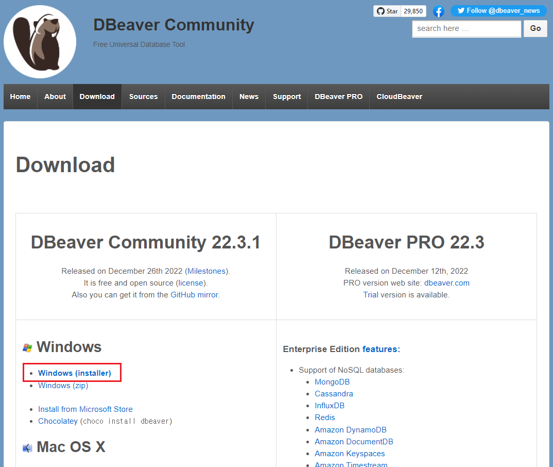Open Install from Microsoft Store
Image resolution: width=553 pixels, height=467 pixels.
coord(85,409)
